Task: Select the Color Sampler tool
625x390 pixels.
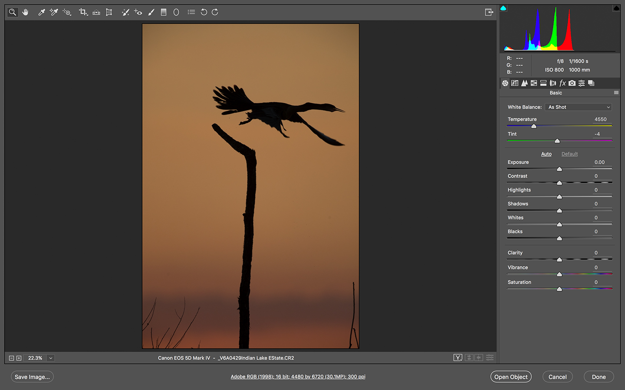Action: 54,12
